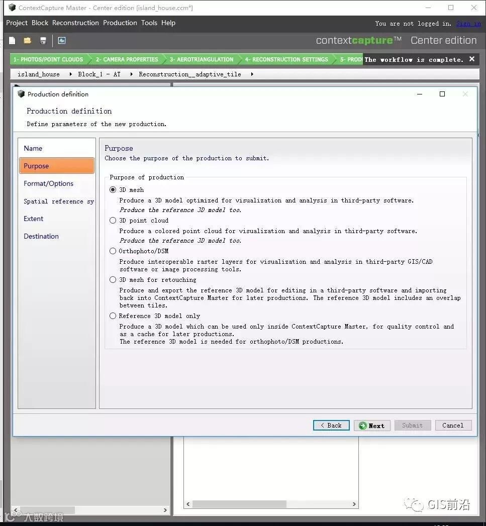The width and height of the screenshot is (486, 526).
Task: Open the Project menu
Action: point(17,23)
